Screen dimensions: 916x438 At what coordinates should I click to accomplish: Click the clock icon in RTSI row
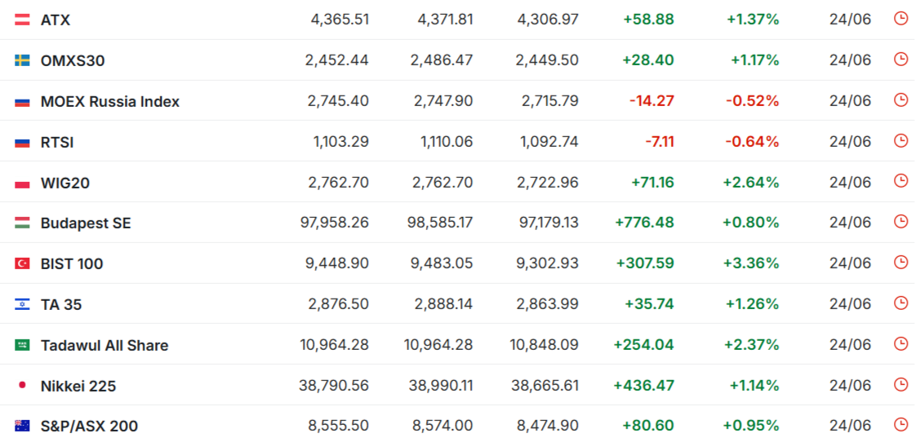point(900,140)
